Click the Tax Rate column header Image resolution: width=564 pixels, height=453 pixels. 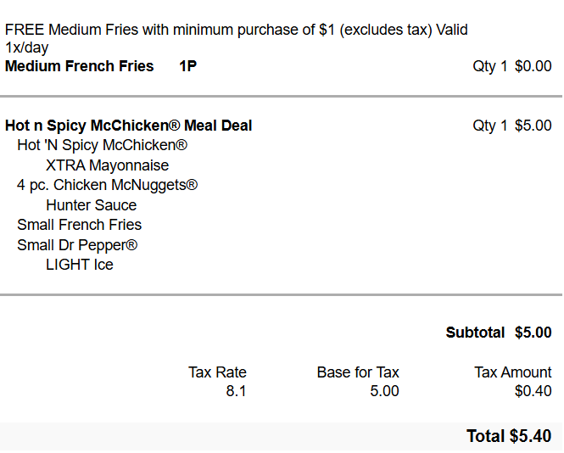pyautogui.click(x=217, y=372)
